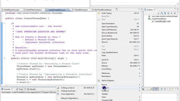Switch to BoilerPlateCode.java editor tab
The height and width of the screenshot is (101, 180).
coord(34,10)
